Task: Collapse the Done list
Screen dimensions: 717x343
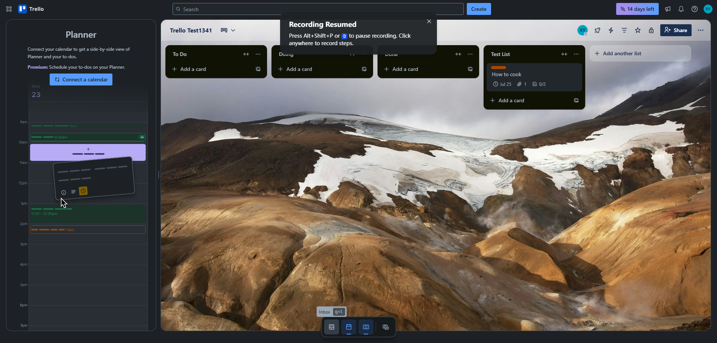Action: coord(458,54)
